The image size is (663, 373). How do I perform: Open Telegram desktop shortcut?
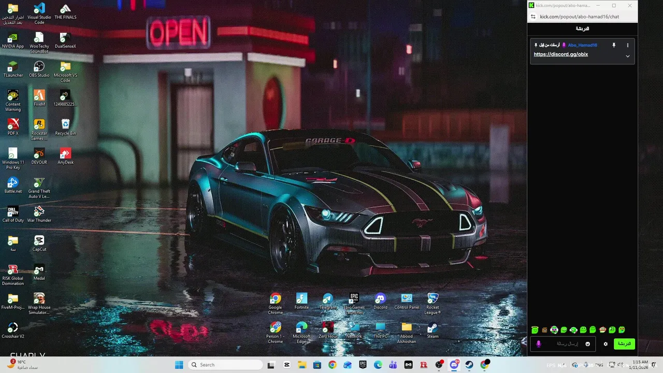(328, 302)
